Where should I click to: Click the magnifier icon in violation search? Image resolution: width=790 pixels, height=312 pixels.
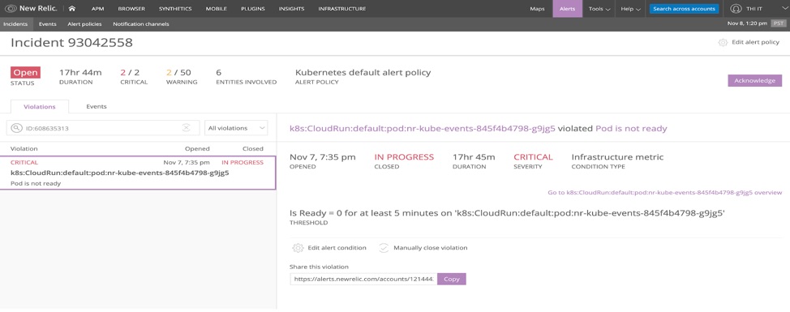(17, 128)
